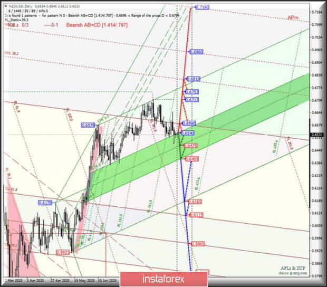Click the 0.5921 low price label
327x287 pixels.
point(62,253)
